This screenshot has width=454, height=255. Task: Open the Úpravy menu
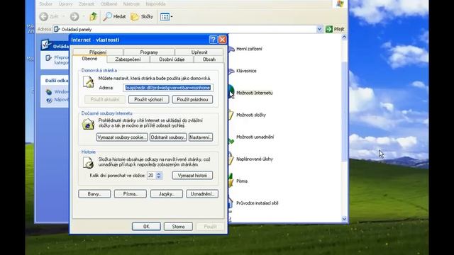65,4
